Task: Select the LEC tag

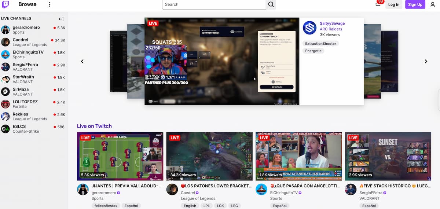Action: 234,206
